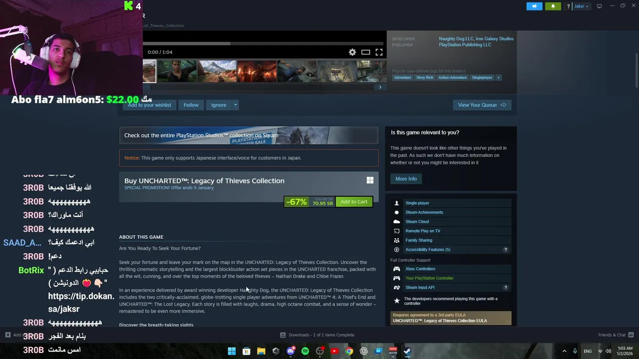639x359 pixels.
Task: Select the mountain landscape screenshot thumbnail
Action: [x=217, y=71]
